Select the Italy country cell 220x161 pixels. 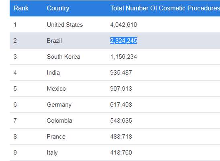coord(52,153)
